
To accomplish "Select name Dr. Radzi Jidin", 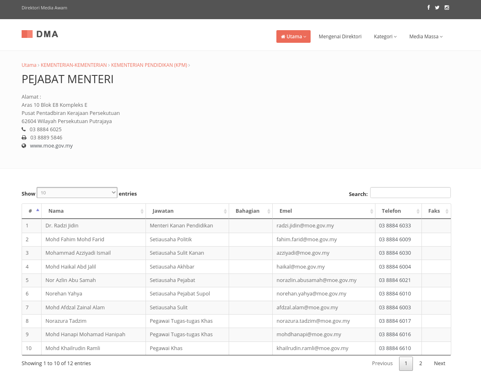I will click(x=62, y=226).
